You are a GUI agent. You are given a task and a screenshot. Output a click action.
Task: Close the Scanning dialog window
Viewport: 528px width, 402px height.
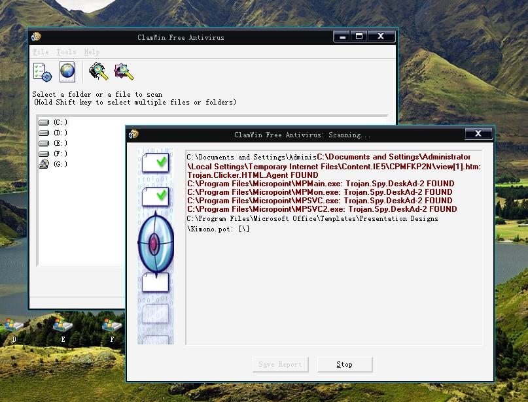point(478,133)
